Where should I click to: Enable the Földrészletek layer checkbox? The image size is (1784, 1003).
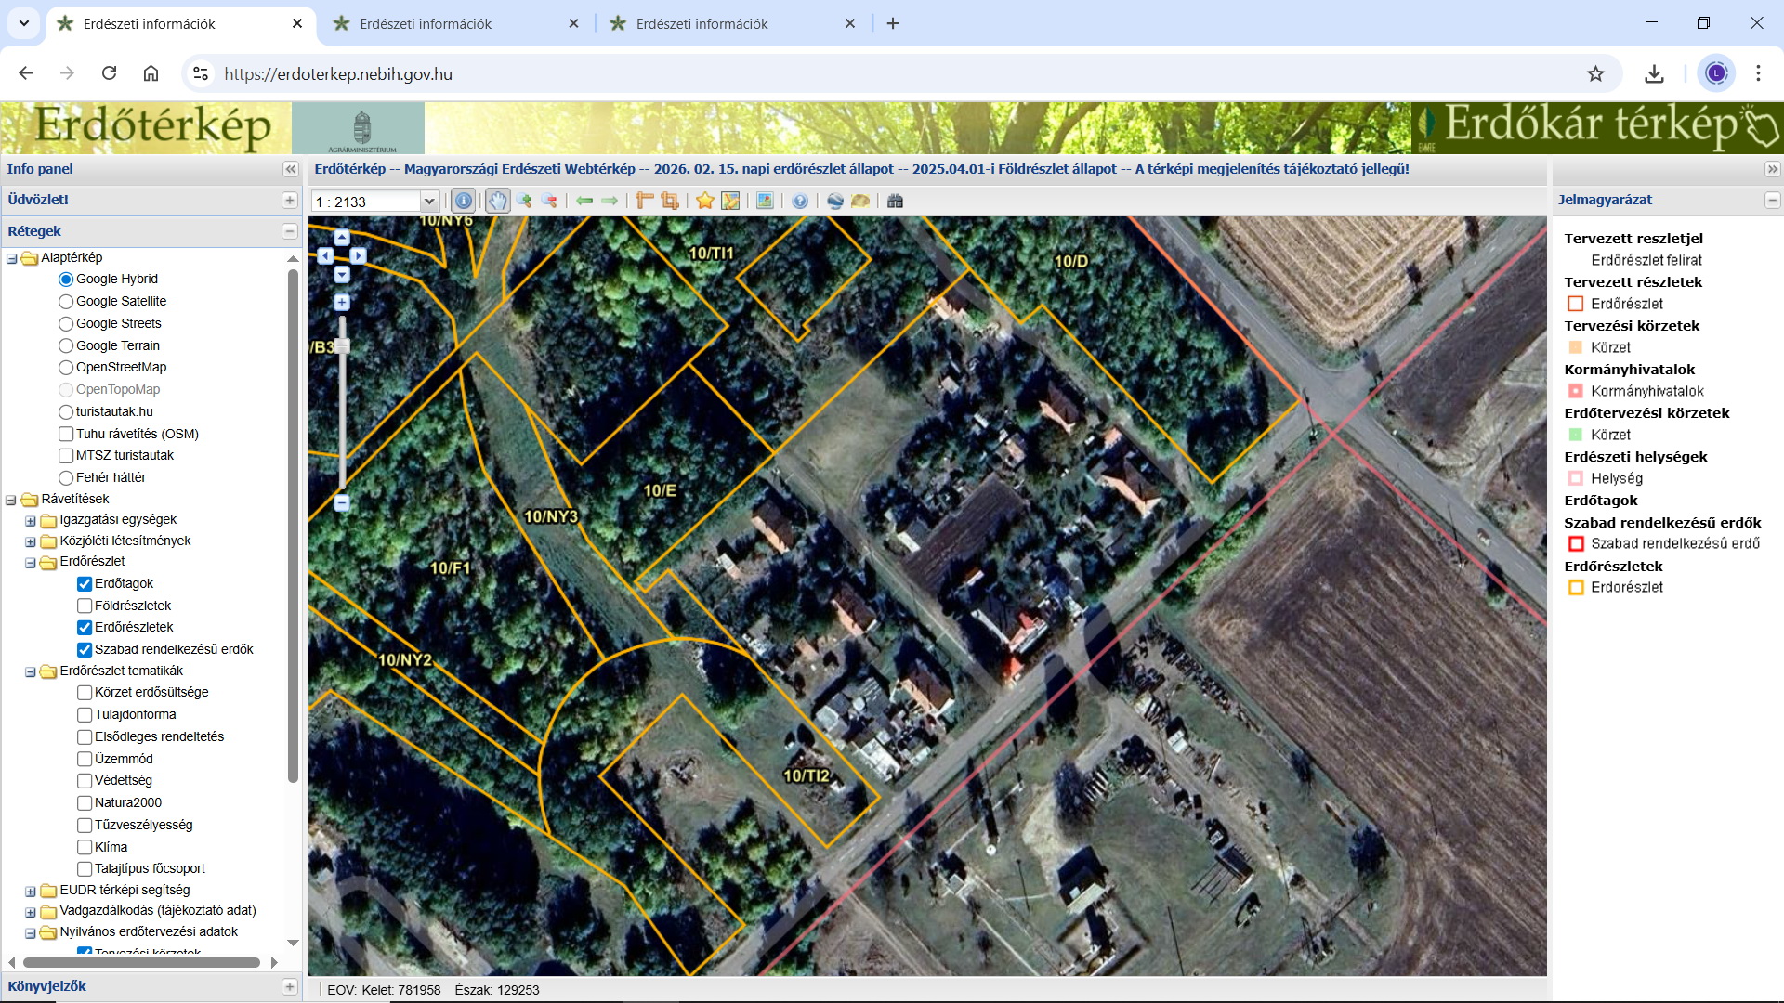tap(85, 606)
